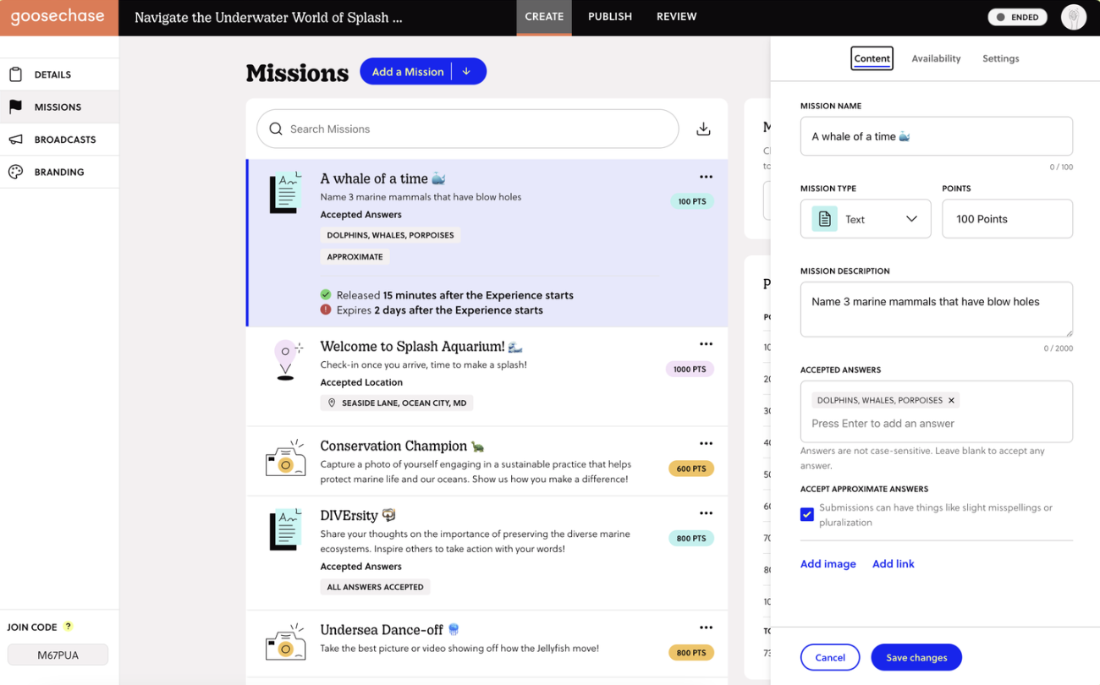This screenshot has width=1100, height=685.
Task: Click the Mission Name input field
Action: point(937,136)
